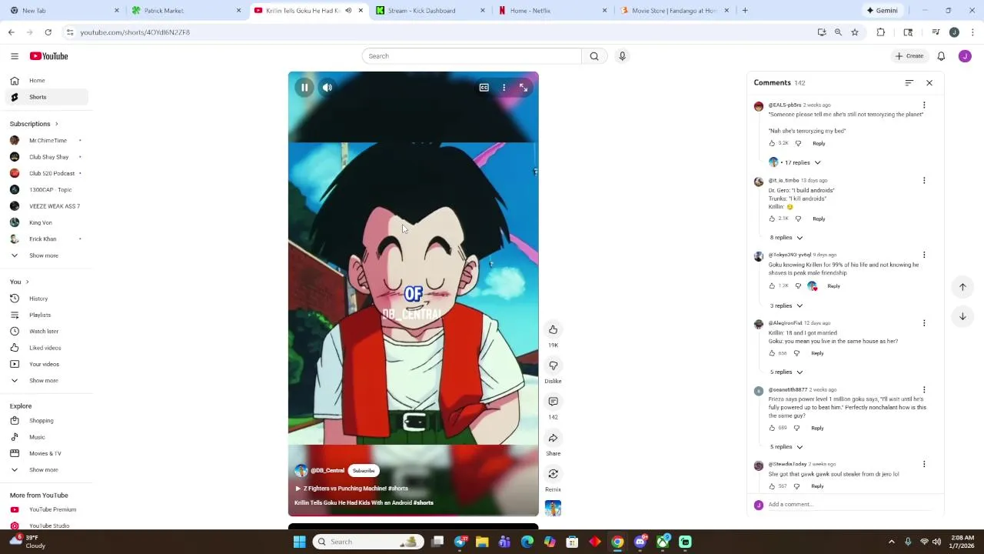Expand 5 replies under AllegironFist comment
The width and height of the screenshot is (984, 554).
pyautogui.click(x=786, y=372)
